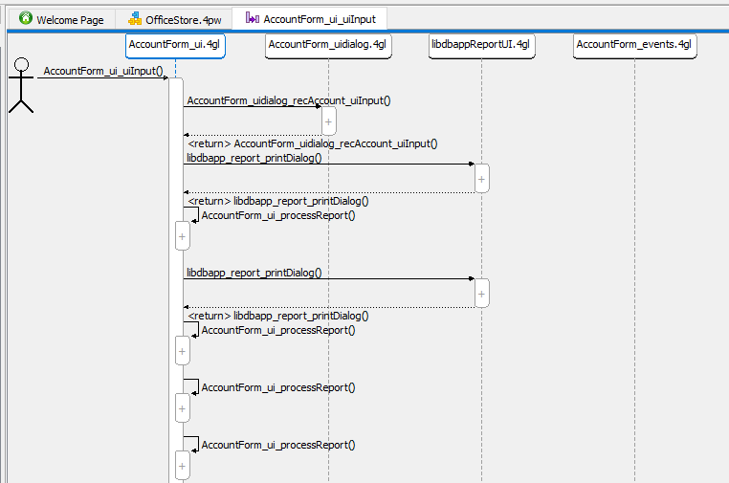The width and height of the screenshot is (729, 483).
Task: Click the AccountForm_uidialog_recAccount_uiInput() call label
Action: [x=289, y=100]
